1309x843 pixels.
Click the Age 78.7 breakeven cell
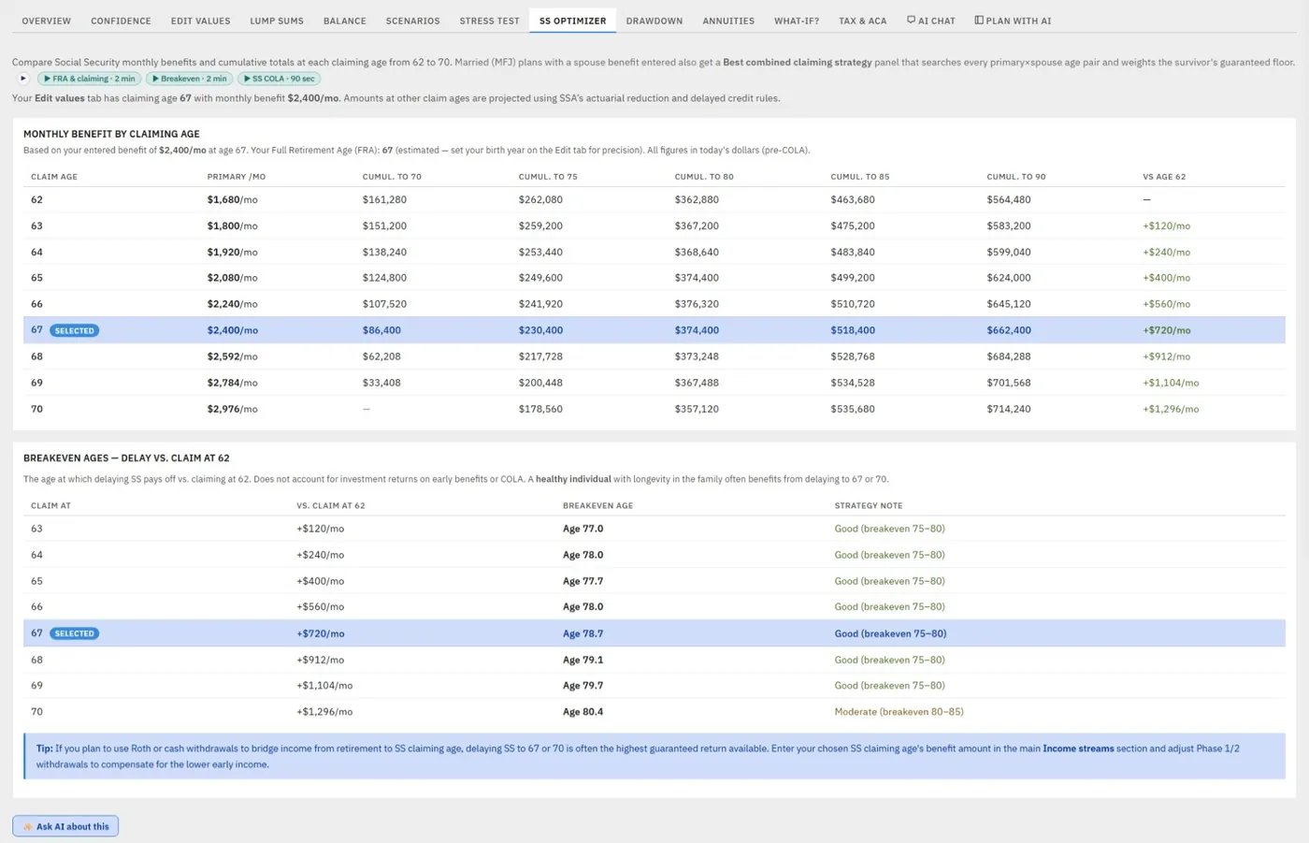[x=583, y=633]
